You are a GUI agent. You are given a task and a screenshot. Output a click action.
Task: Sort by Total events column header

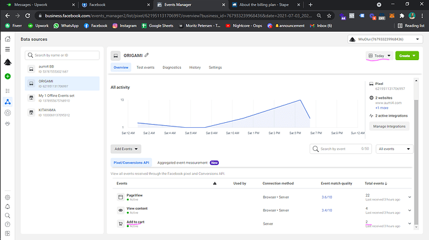tap(376, 184)
